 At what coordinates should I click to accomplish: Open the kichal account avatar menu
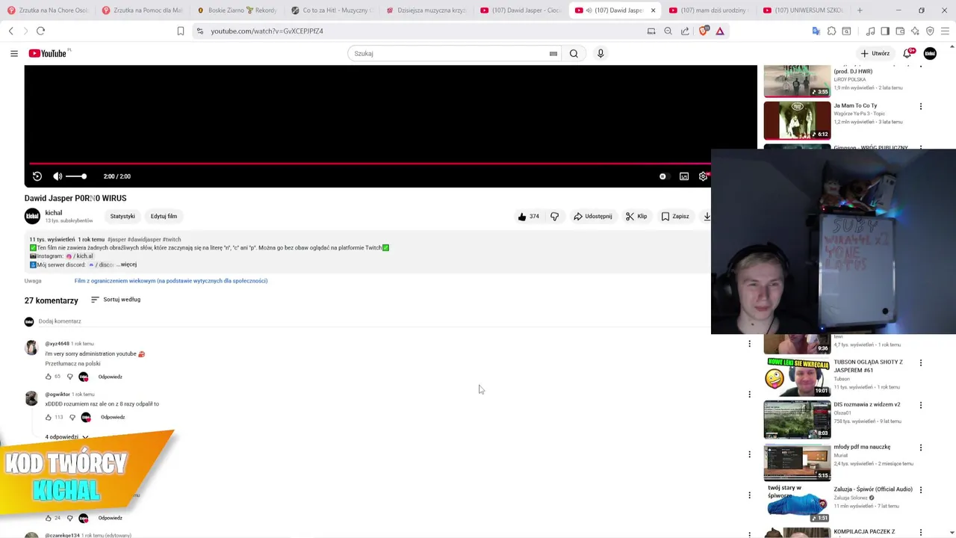click(930, 53)
